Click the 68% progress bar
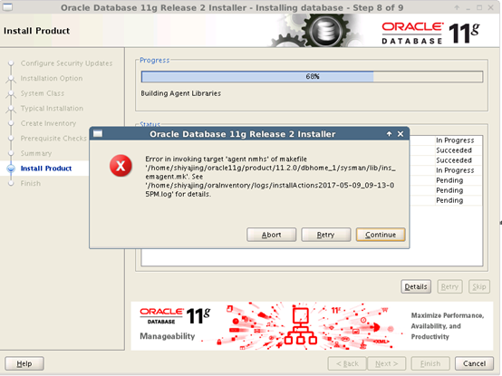The image size is (502, 376). [312, 76]
